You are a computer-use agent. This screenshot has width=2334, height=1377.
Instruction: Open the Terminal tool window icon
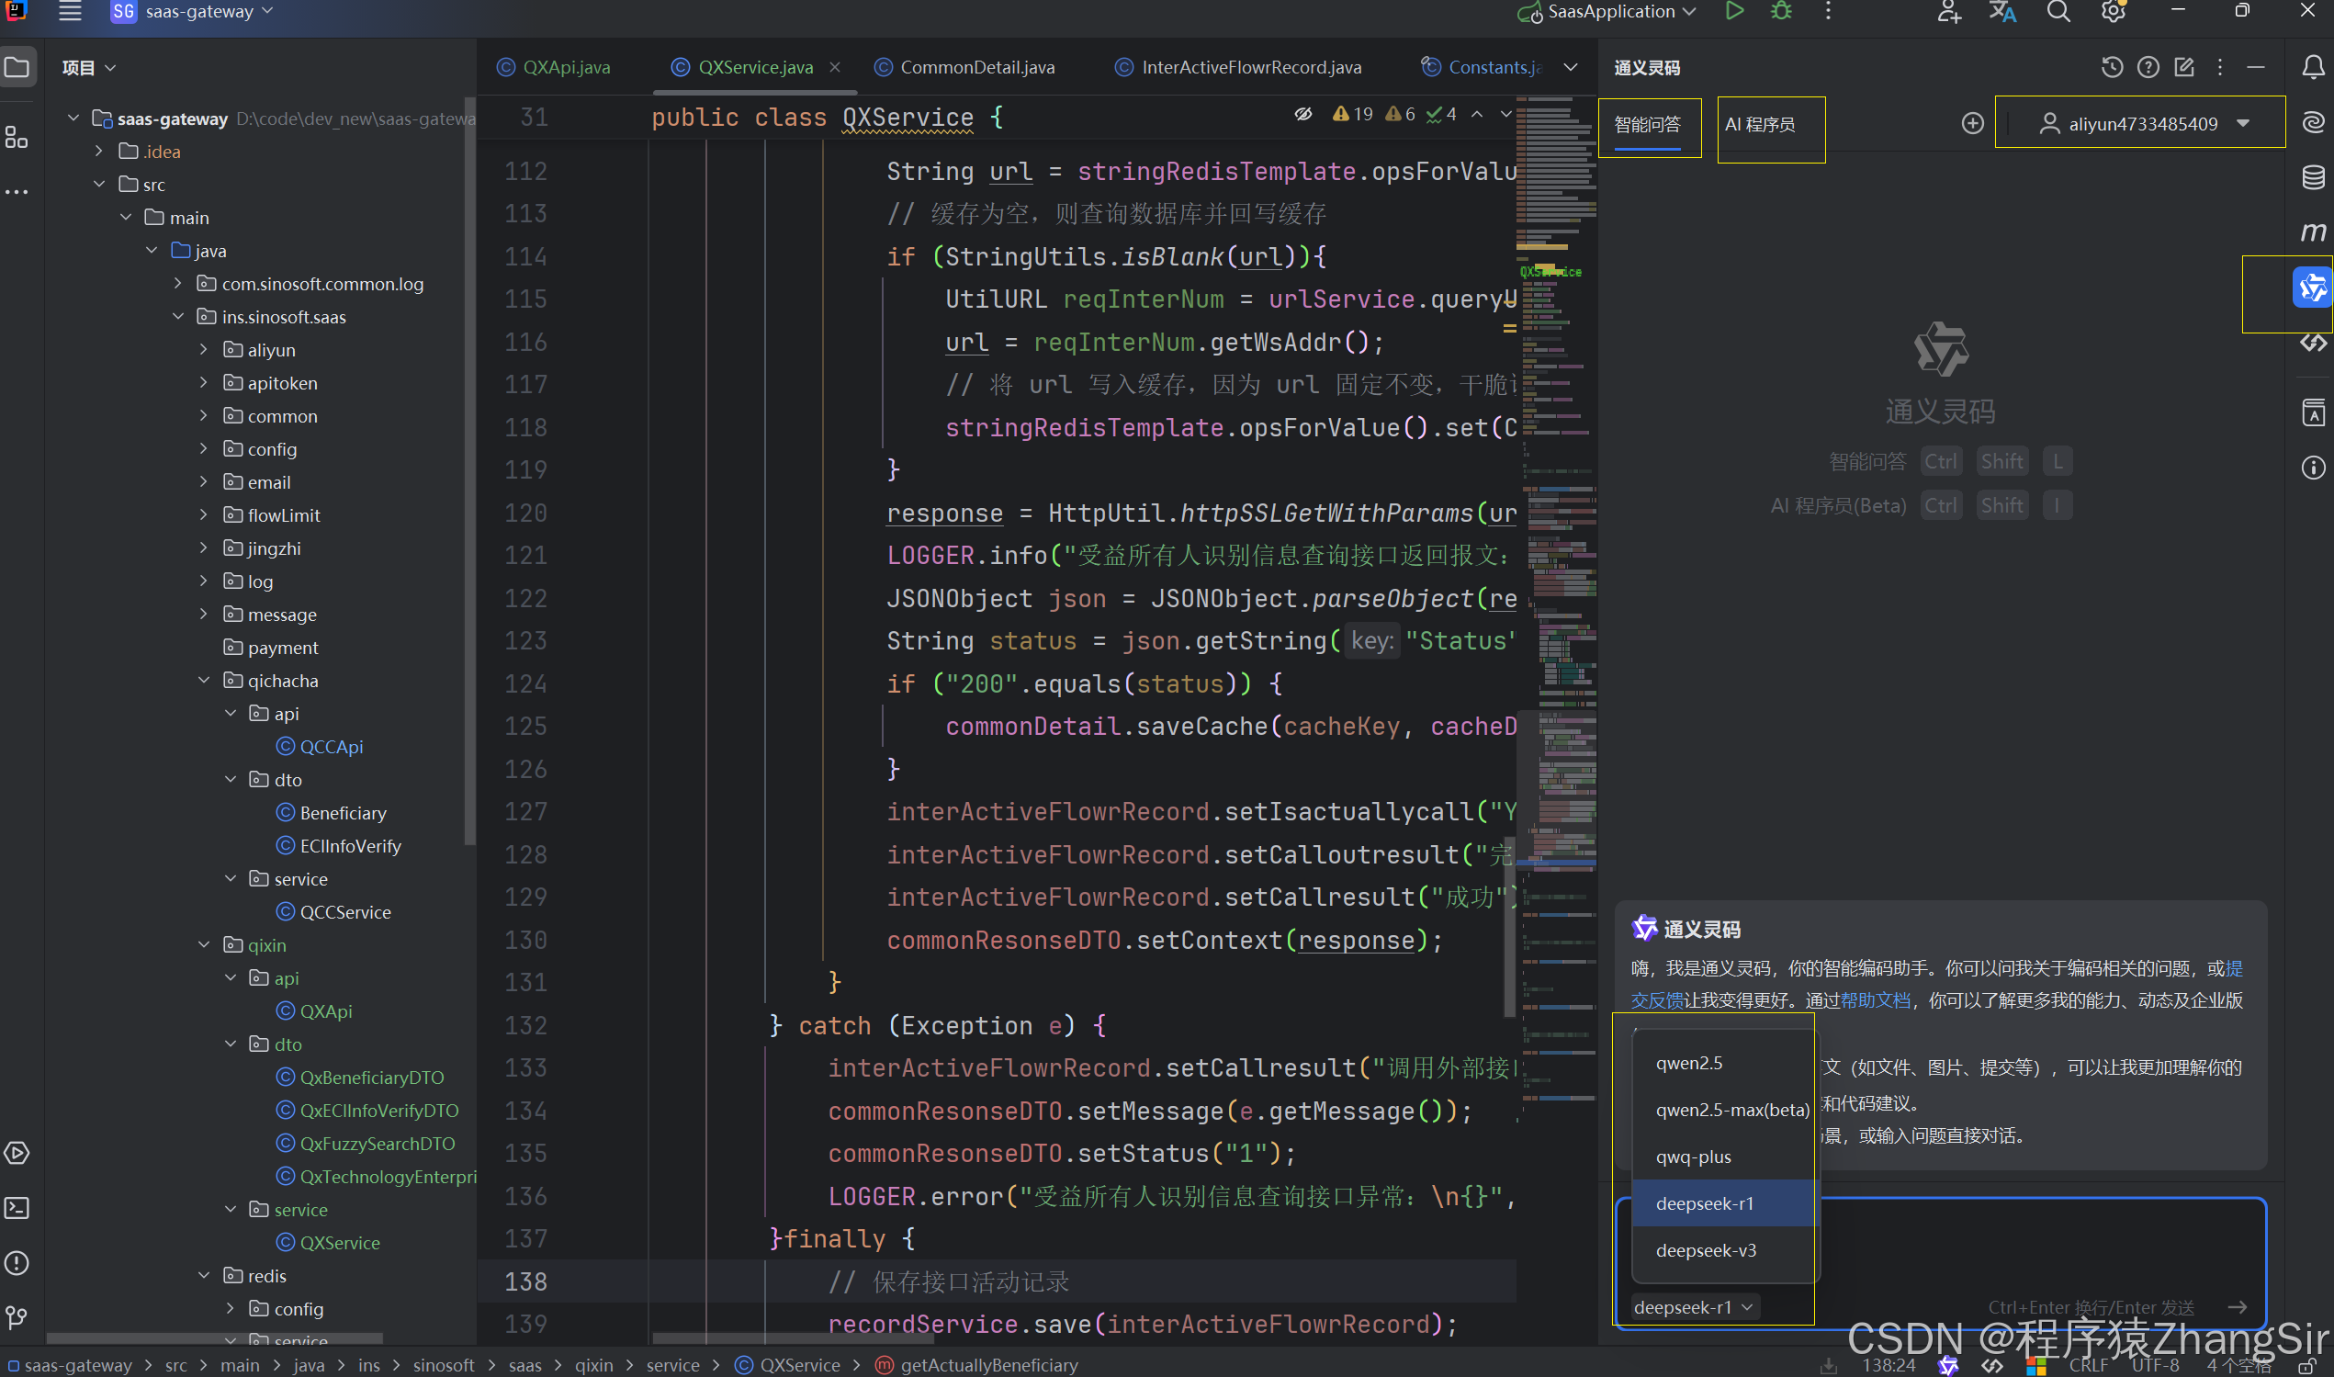point(17,1208)
